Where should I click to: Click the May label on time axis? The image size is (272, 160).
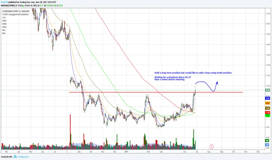point(31,152)
